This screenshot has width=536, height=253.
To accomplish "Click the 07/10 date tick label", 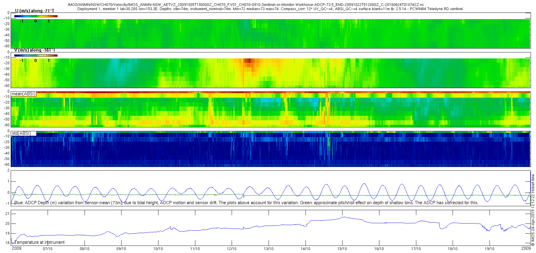I will 48,249.
